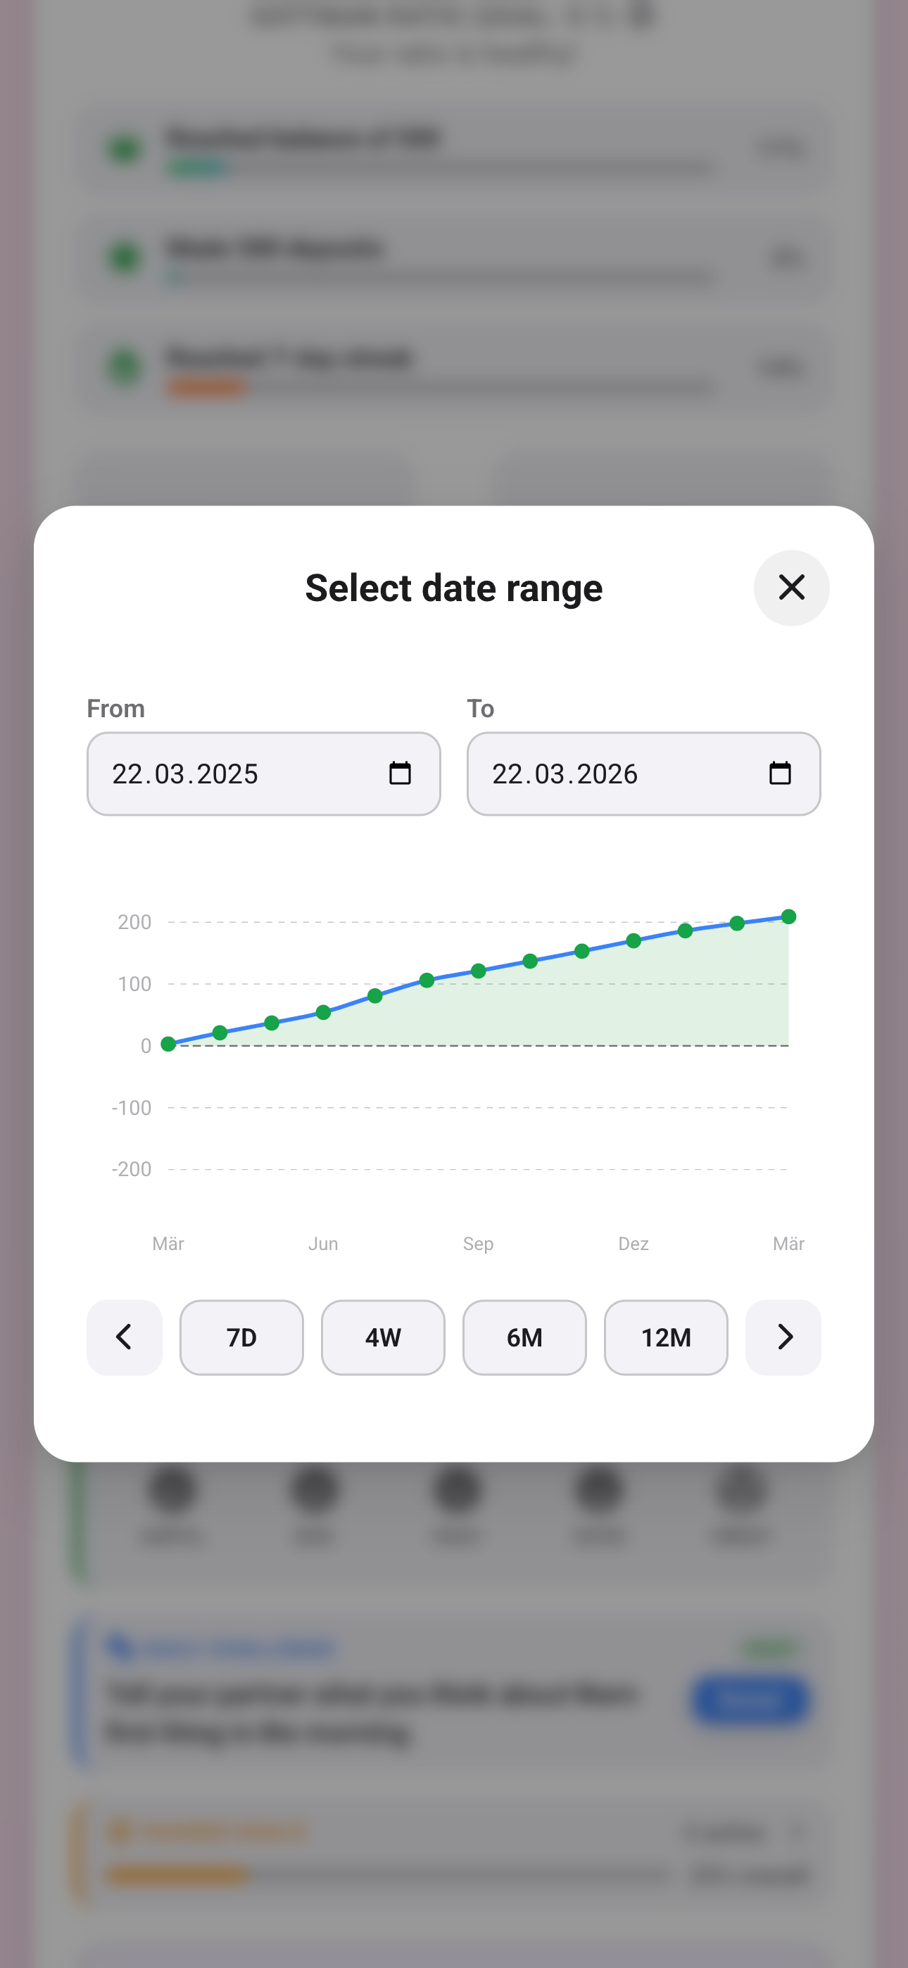The image size is (908, 1968).
Task: Choose the 12M range preset
Action: pos(666,1337)
